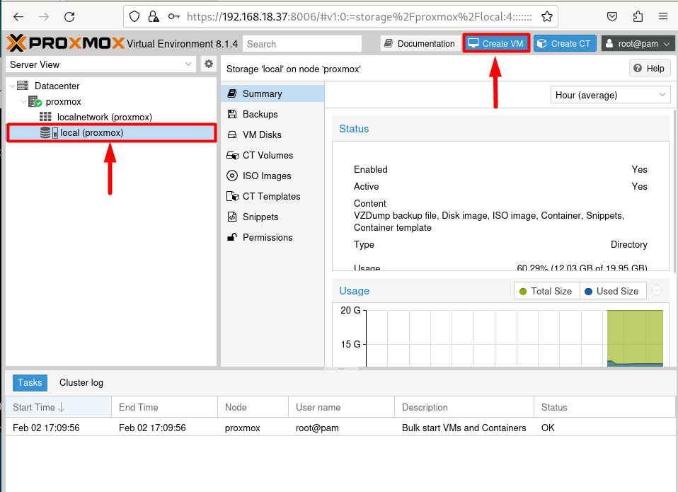Image resolution: width=678 pixels, height=492 pixels.
Task: Open the ISO Images section
Action: [x=272, y=176]
